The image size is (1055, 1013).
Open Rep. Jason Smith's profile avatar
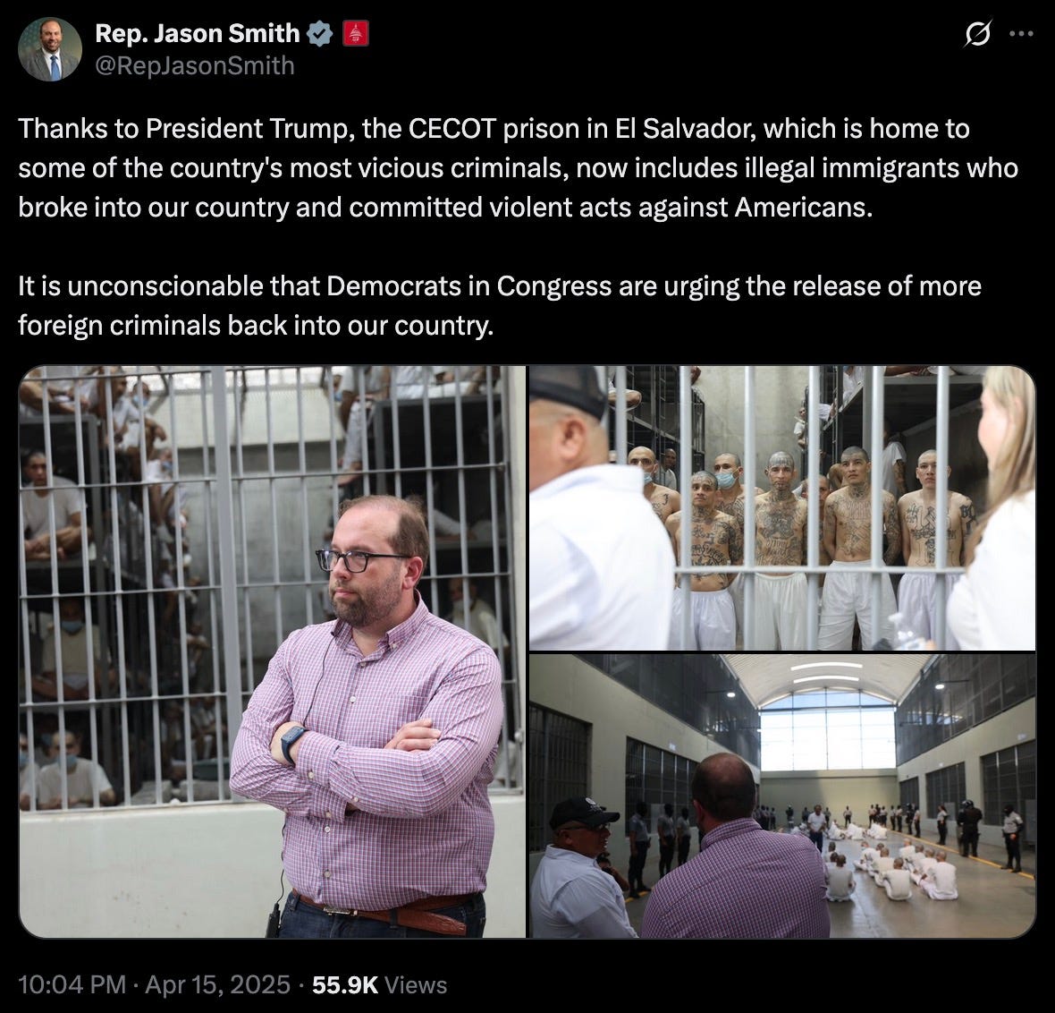click(x=49, y=49)
